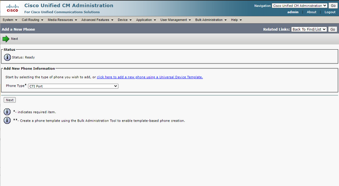Click the Status Ready info icon
339x186 pixels.
(x=7, y=57)
